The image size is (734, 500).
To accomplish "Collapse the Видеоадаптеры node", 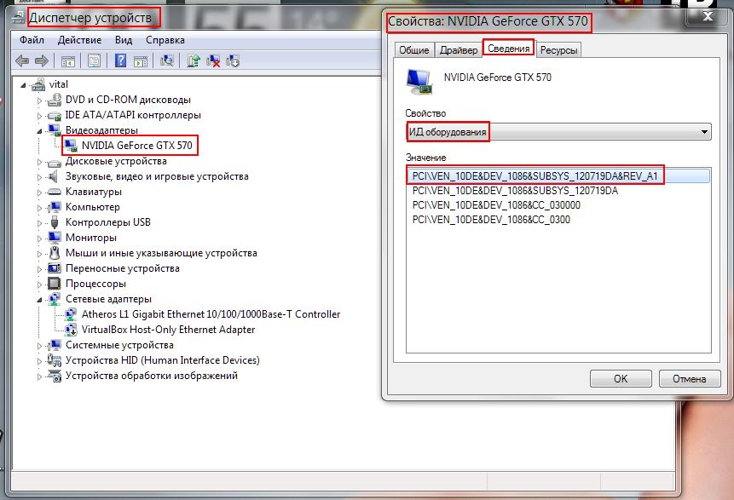I will (39, 131).
